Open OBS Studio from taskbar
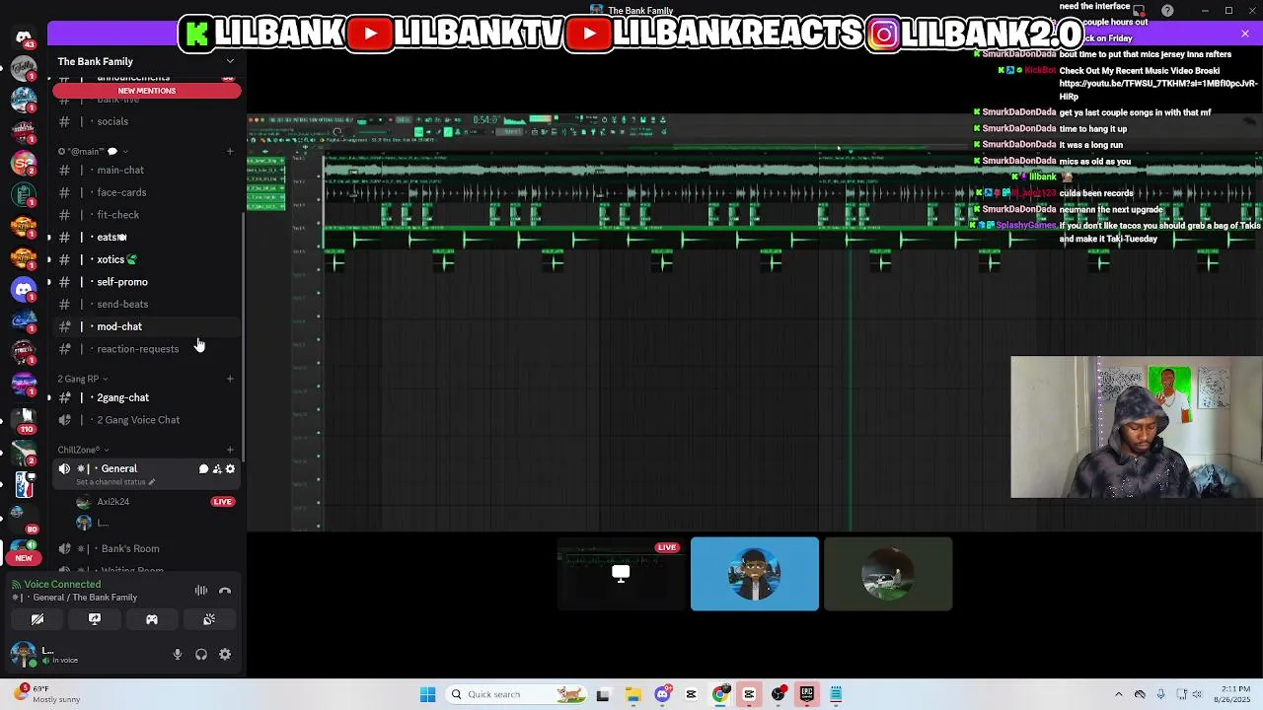Image resolution: width=1263 pixels, height=710 pixels. (x=779, y=694)
